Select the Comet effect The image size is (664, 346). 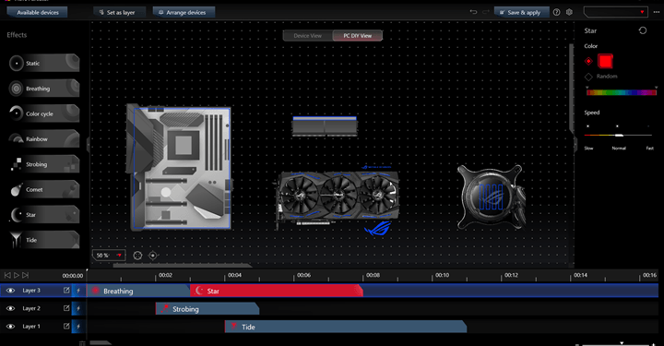(x=43, y=189)
